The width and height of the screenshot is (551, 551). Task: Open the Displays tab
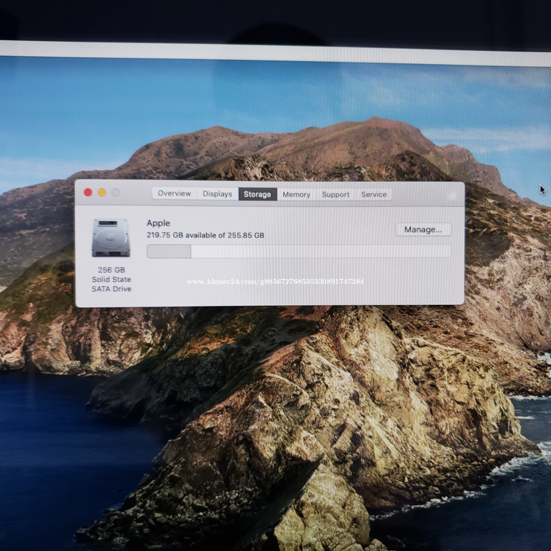217,194
